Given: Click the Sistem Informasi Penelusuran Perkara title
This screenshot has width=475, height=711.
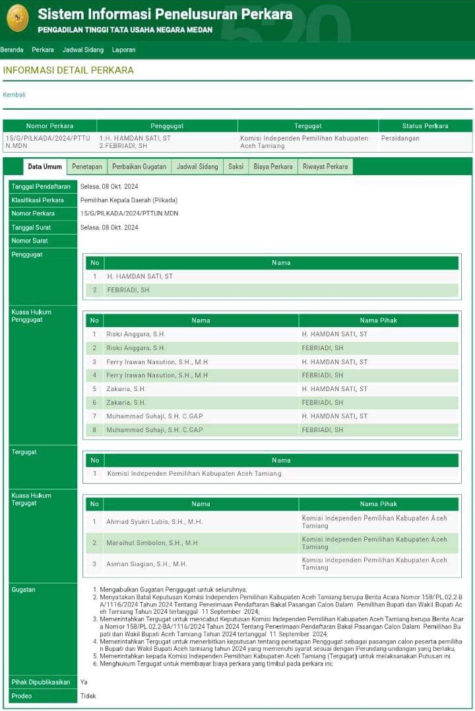Looking at the screenshot, I should click(165, 14).
